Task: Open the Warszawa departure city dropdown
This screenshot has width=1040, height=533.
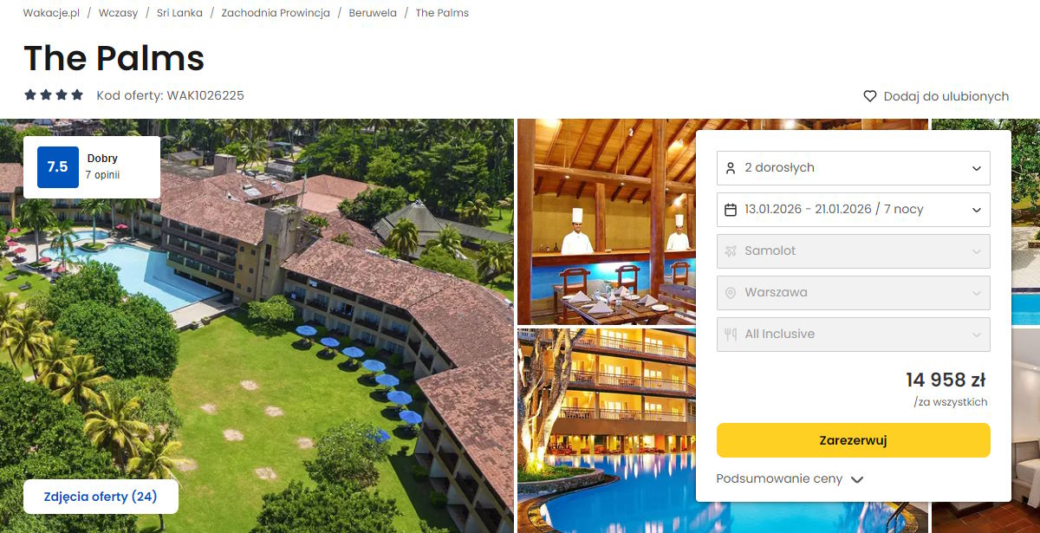Action: click(854, 292)
